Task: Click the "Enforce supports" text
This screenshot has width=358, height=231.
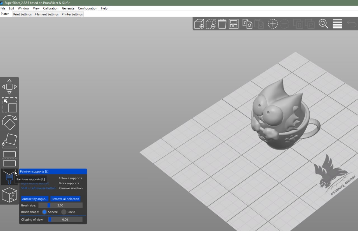Action: 70,178
